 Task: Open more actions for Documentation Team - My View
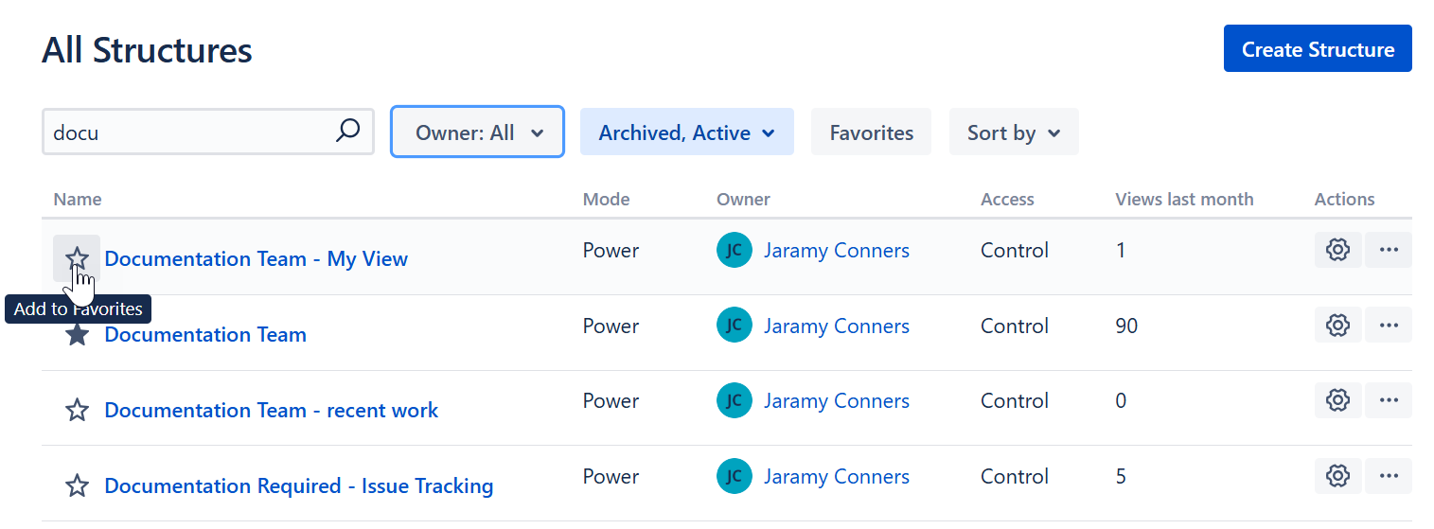(x=1389, y=250)
